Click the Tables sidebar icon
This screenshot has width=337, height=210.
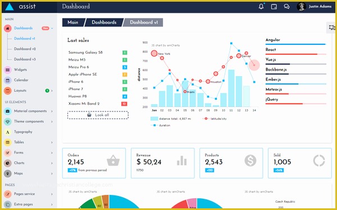pos(7,142)
